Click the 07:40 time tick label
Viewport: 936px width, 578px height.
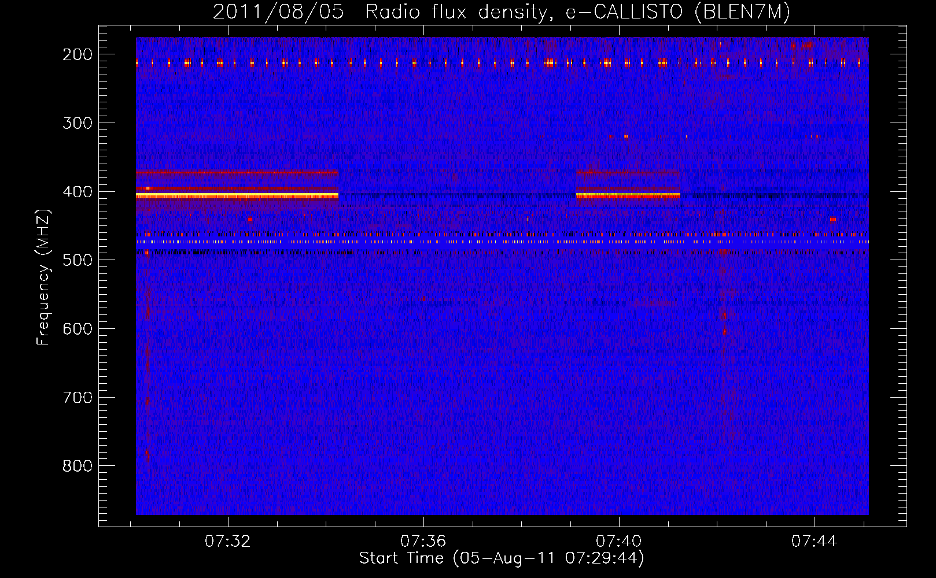point(619,542)
